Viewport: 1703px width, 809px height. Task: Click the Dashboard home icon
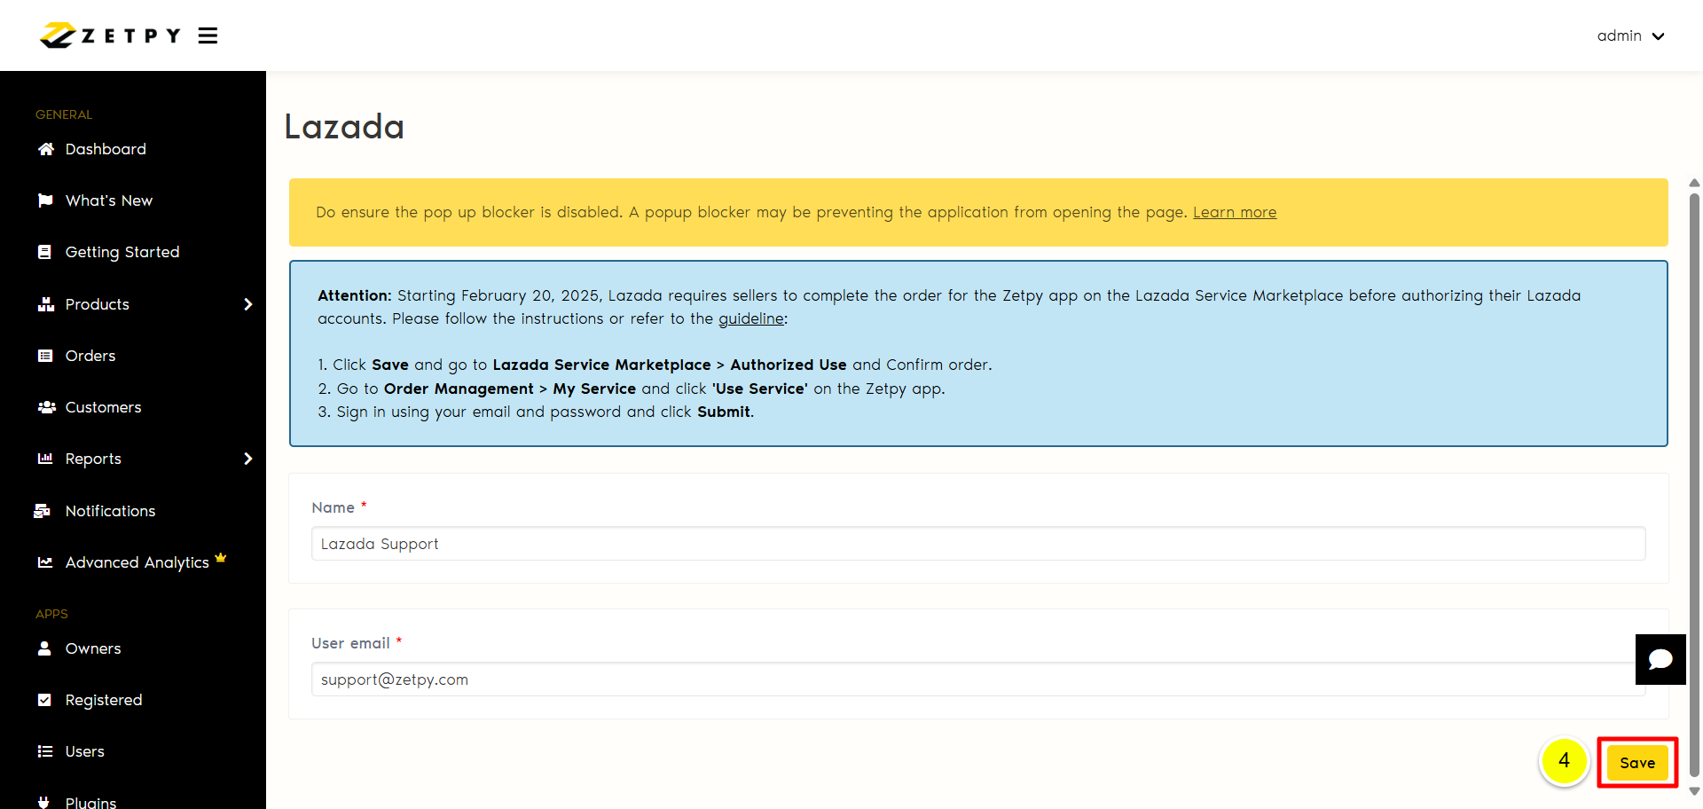coord(45,149)
